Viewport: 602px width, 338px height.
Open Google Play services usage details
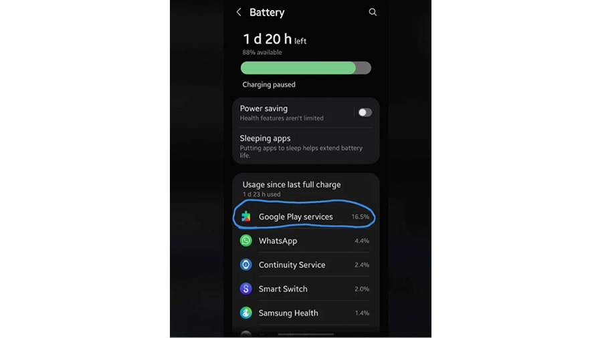click(x=306, y=216)
